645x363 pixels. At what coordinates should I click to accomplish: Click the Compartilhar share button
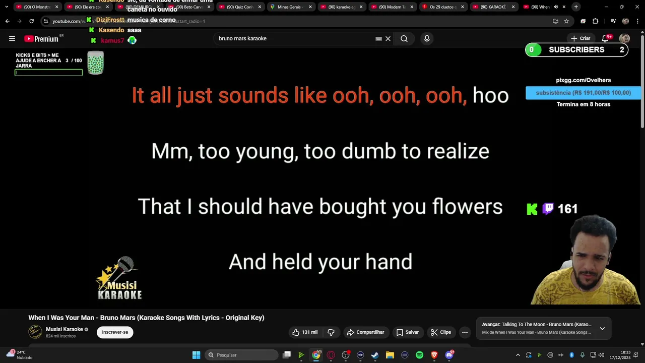point(366,332)
